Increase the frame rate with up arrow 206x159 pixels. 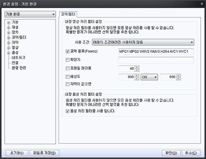(137, 67)
